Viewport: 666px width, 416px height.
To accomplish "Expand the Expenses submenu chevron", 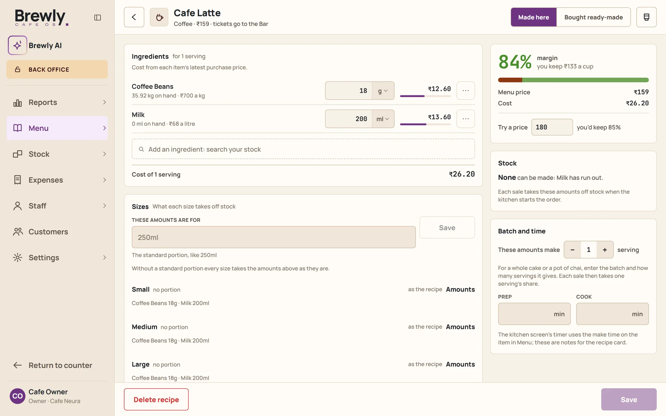I will click(104, 180).
